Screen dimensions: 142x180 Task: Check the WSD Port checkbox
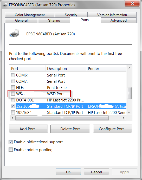pyautogui.click(x=13, y=94)
